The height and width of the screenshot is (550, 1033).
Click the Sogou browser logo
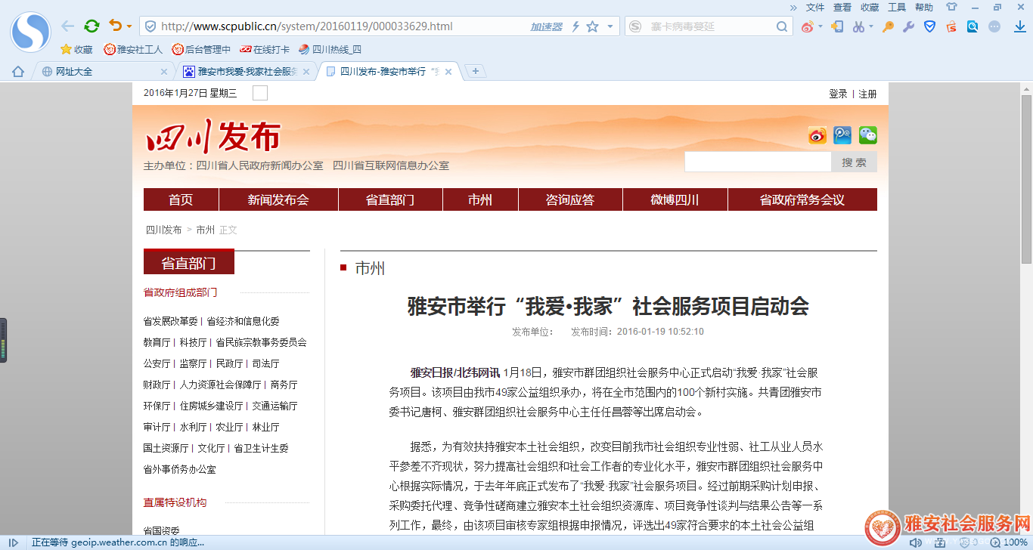click(30, 32)
